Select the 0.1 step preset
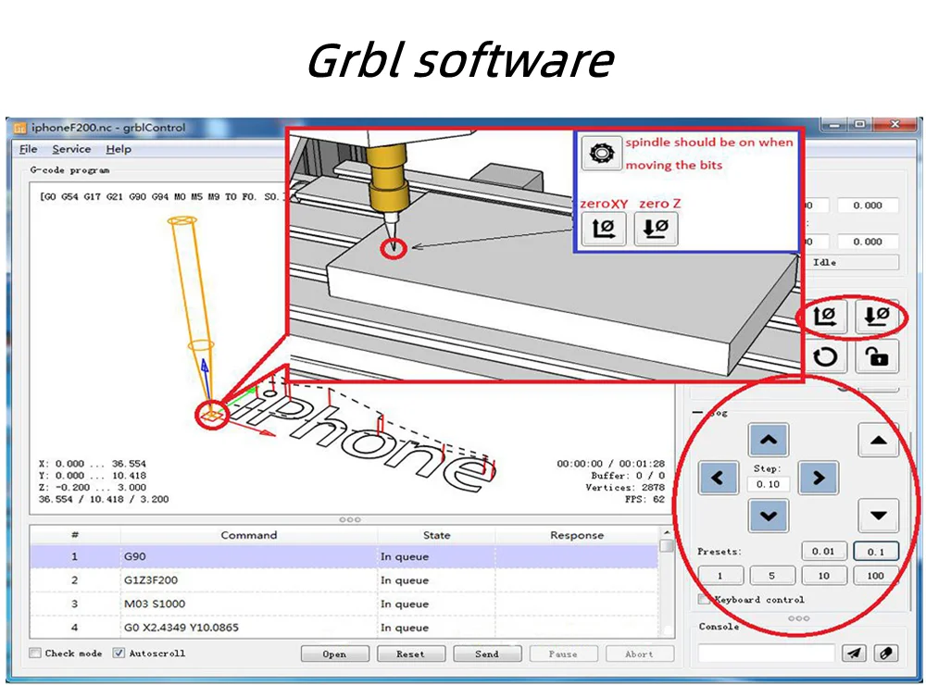The height and width of the screenshot is (685, 926). pos(876,551)
